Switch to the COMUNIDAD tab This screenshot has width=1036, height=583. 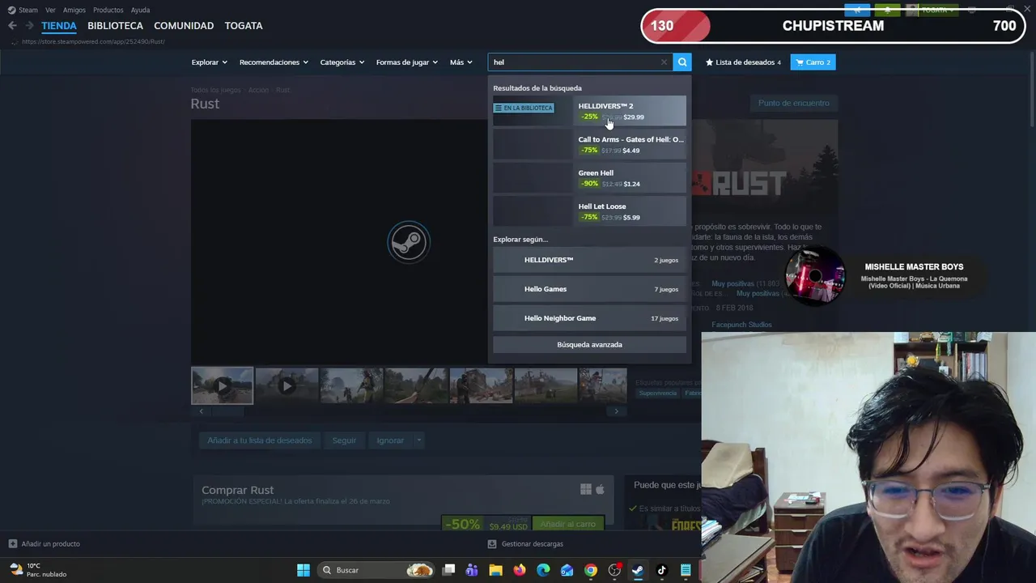(x=184, y=26)
